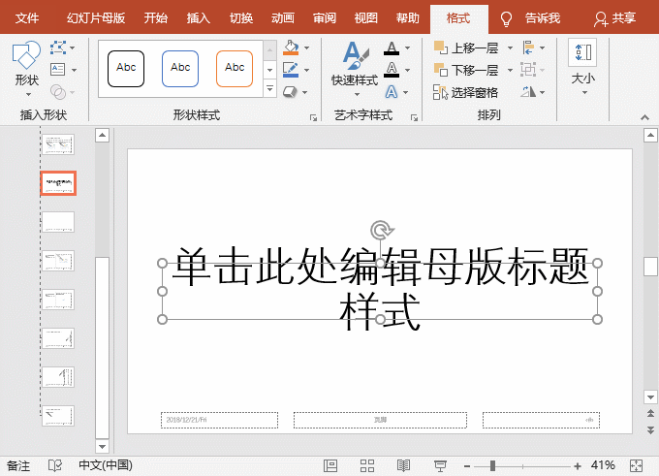This screenshot has width=659, height=476.
Task: Click the Share button
Action: click(615, 18)
